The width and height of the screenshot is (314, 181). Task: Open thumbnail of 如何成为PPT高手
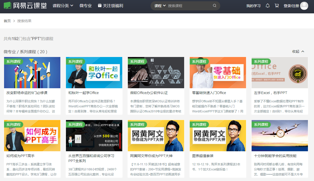coord(32,136)
